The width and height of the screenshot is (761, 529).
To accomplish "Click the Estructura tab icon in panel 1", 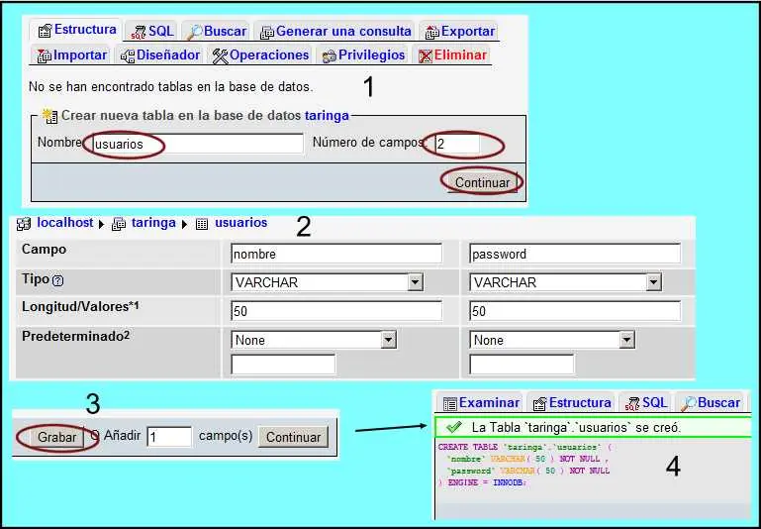I will [x=45, y=31].
